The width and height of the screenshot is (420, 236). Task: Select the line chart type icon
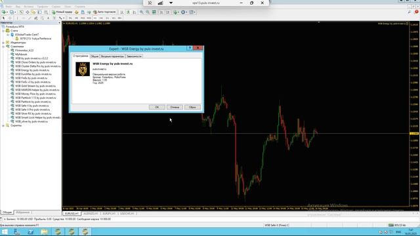tap(134, 12)
